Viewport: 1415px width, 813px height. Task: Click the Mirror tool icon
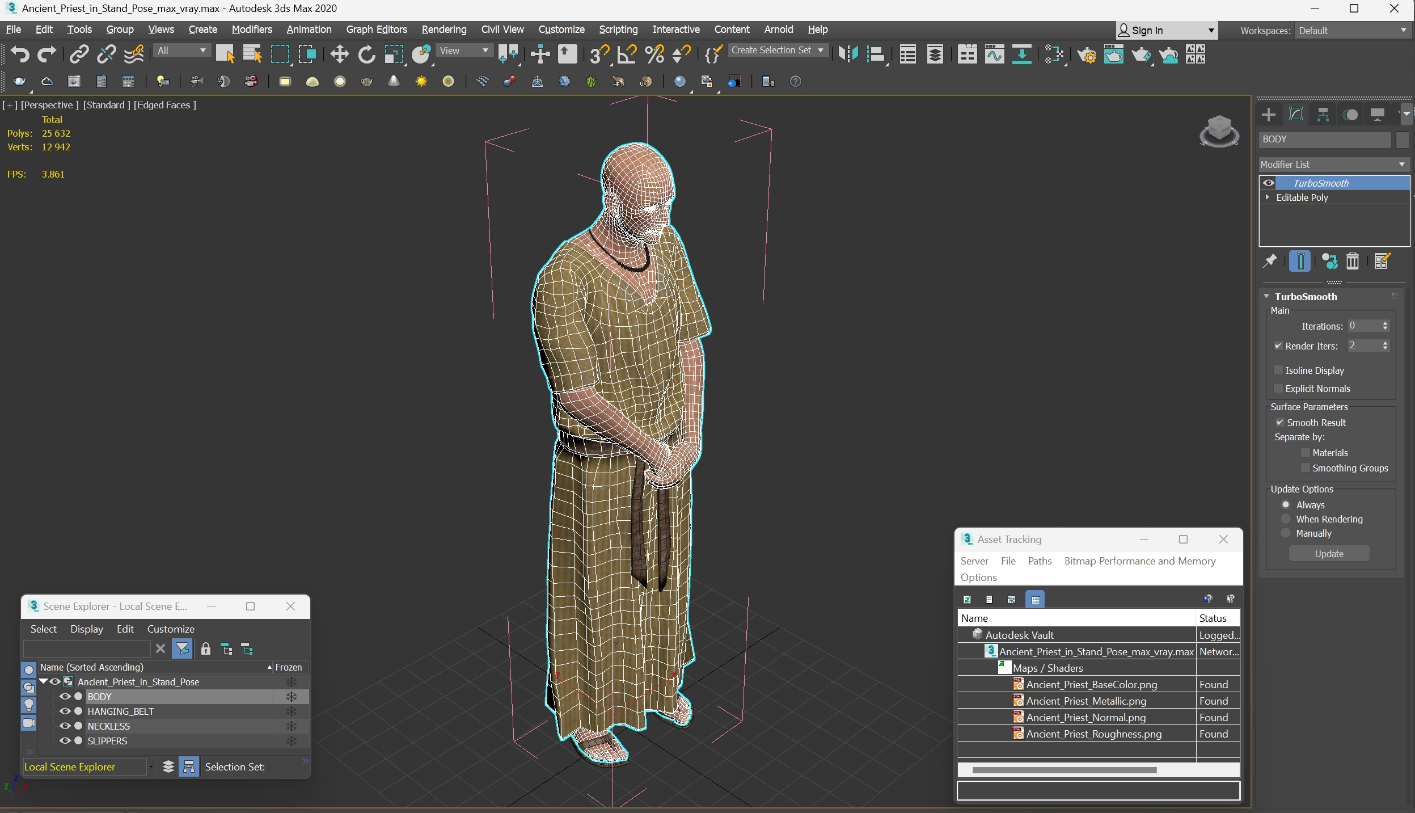point(848,54)
